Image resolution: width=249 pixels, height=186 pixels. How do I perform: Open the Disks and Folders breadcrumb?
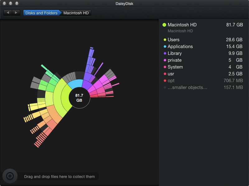tap(42, 13)
